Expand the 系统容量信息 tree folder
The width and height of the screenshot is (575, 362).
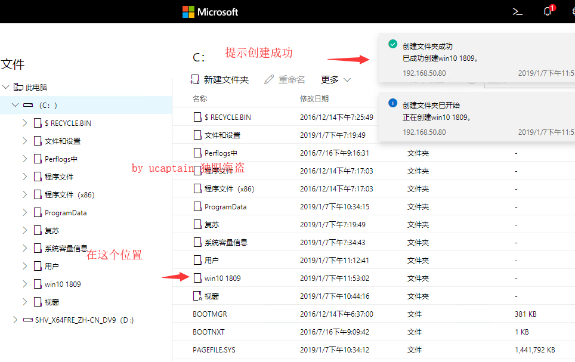click(24, 248)
